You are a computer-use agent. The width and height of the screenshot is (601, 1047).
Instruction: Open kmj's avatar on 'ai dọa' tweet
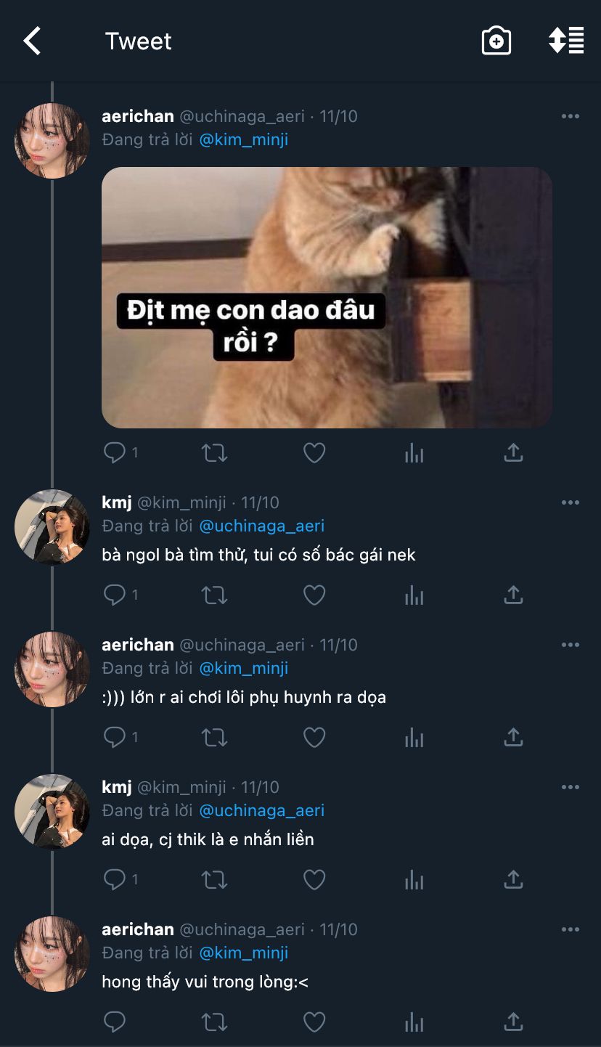[x=52, y=812]
